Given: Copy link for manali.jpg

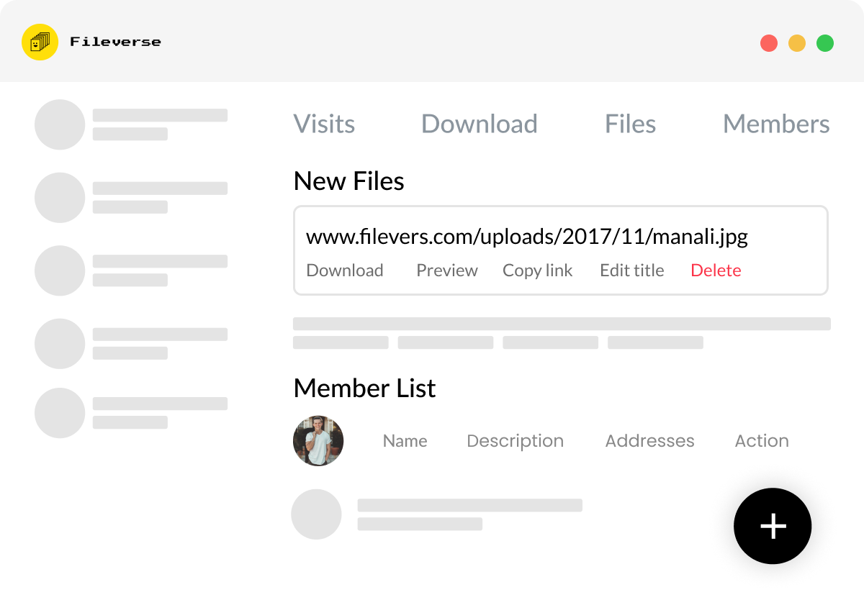Looking at the screenshot, I should [x=537, y=271].
